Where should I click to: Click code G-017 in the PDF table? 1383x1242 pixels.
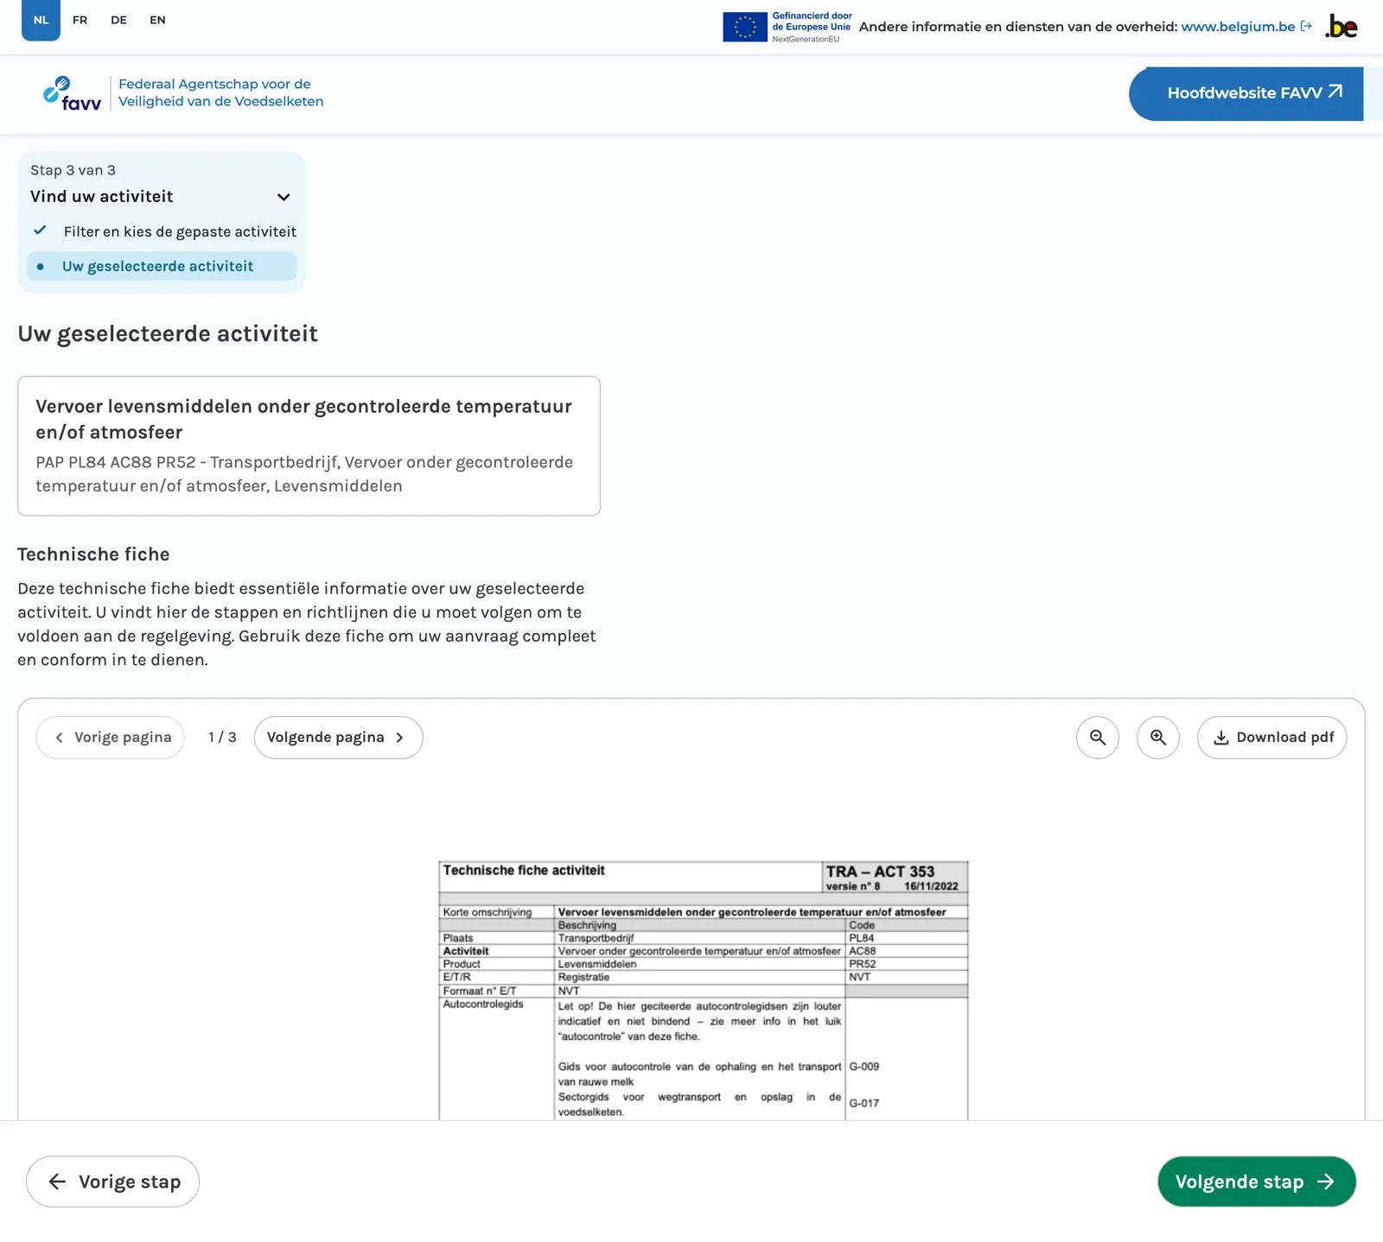tap(864, 1103)
